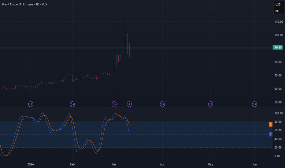Click the lightning bolt event marker
The image size is (285, 168).
[x=129, y=104]
